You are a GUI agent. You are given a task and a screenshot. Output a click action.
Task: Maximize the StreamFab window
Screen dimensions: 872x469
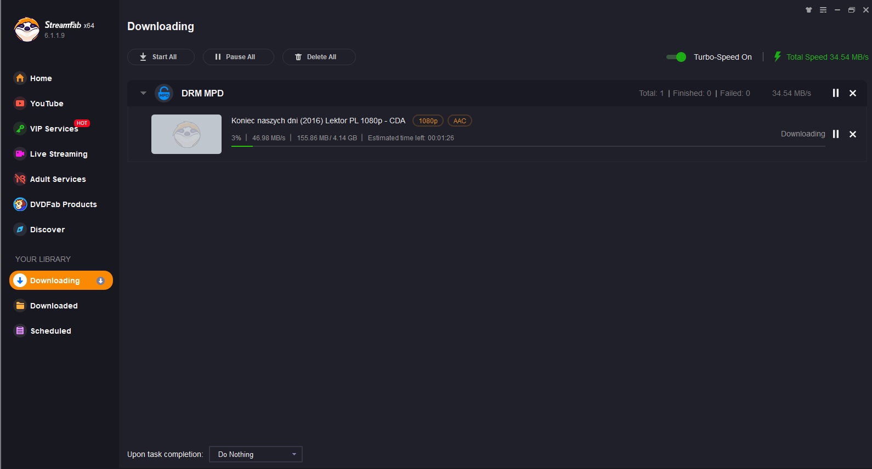[852, 10]
